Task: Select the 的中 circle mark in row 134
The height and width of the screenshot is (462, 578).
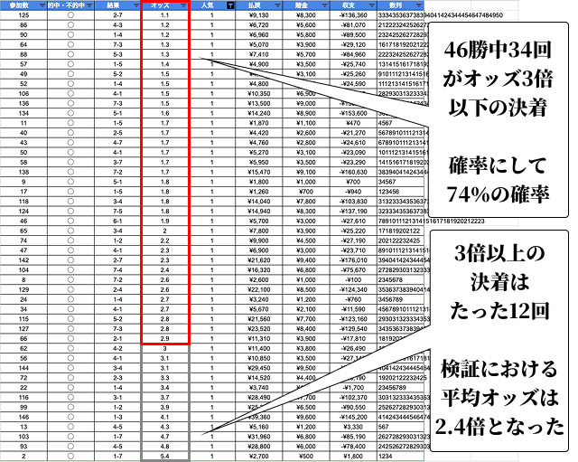Action: [x=70, y=113]
